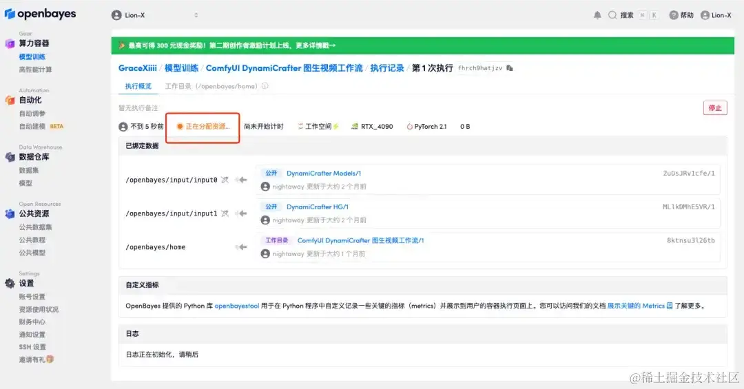Click the 尚未开始计时 text

click(263, 127)
